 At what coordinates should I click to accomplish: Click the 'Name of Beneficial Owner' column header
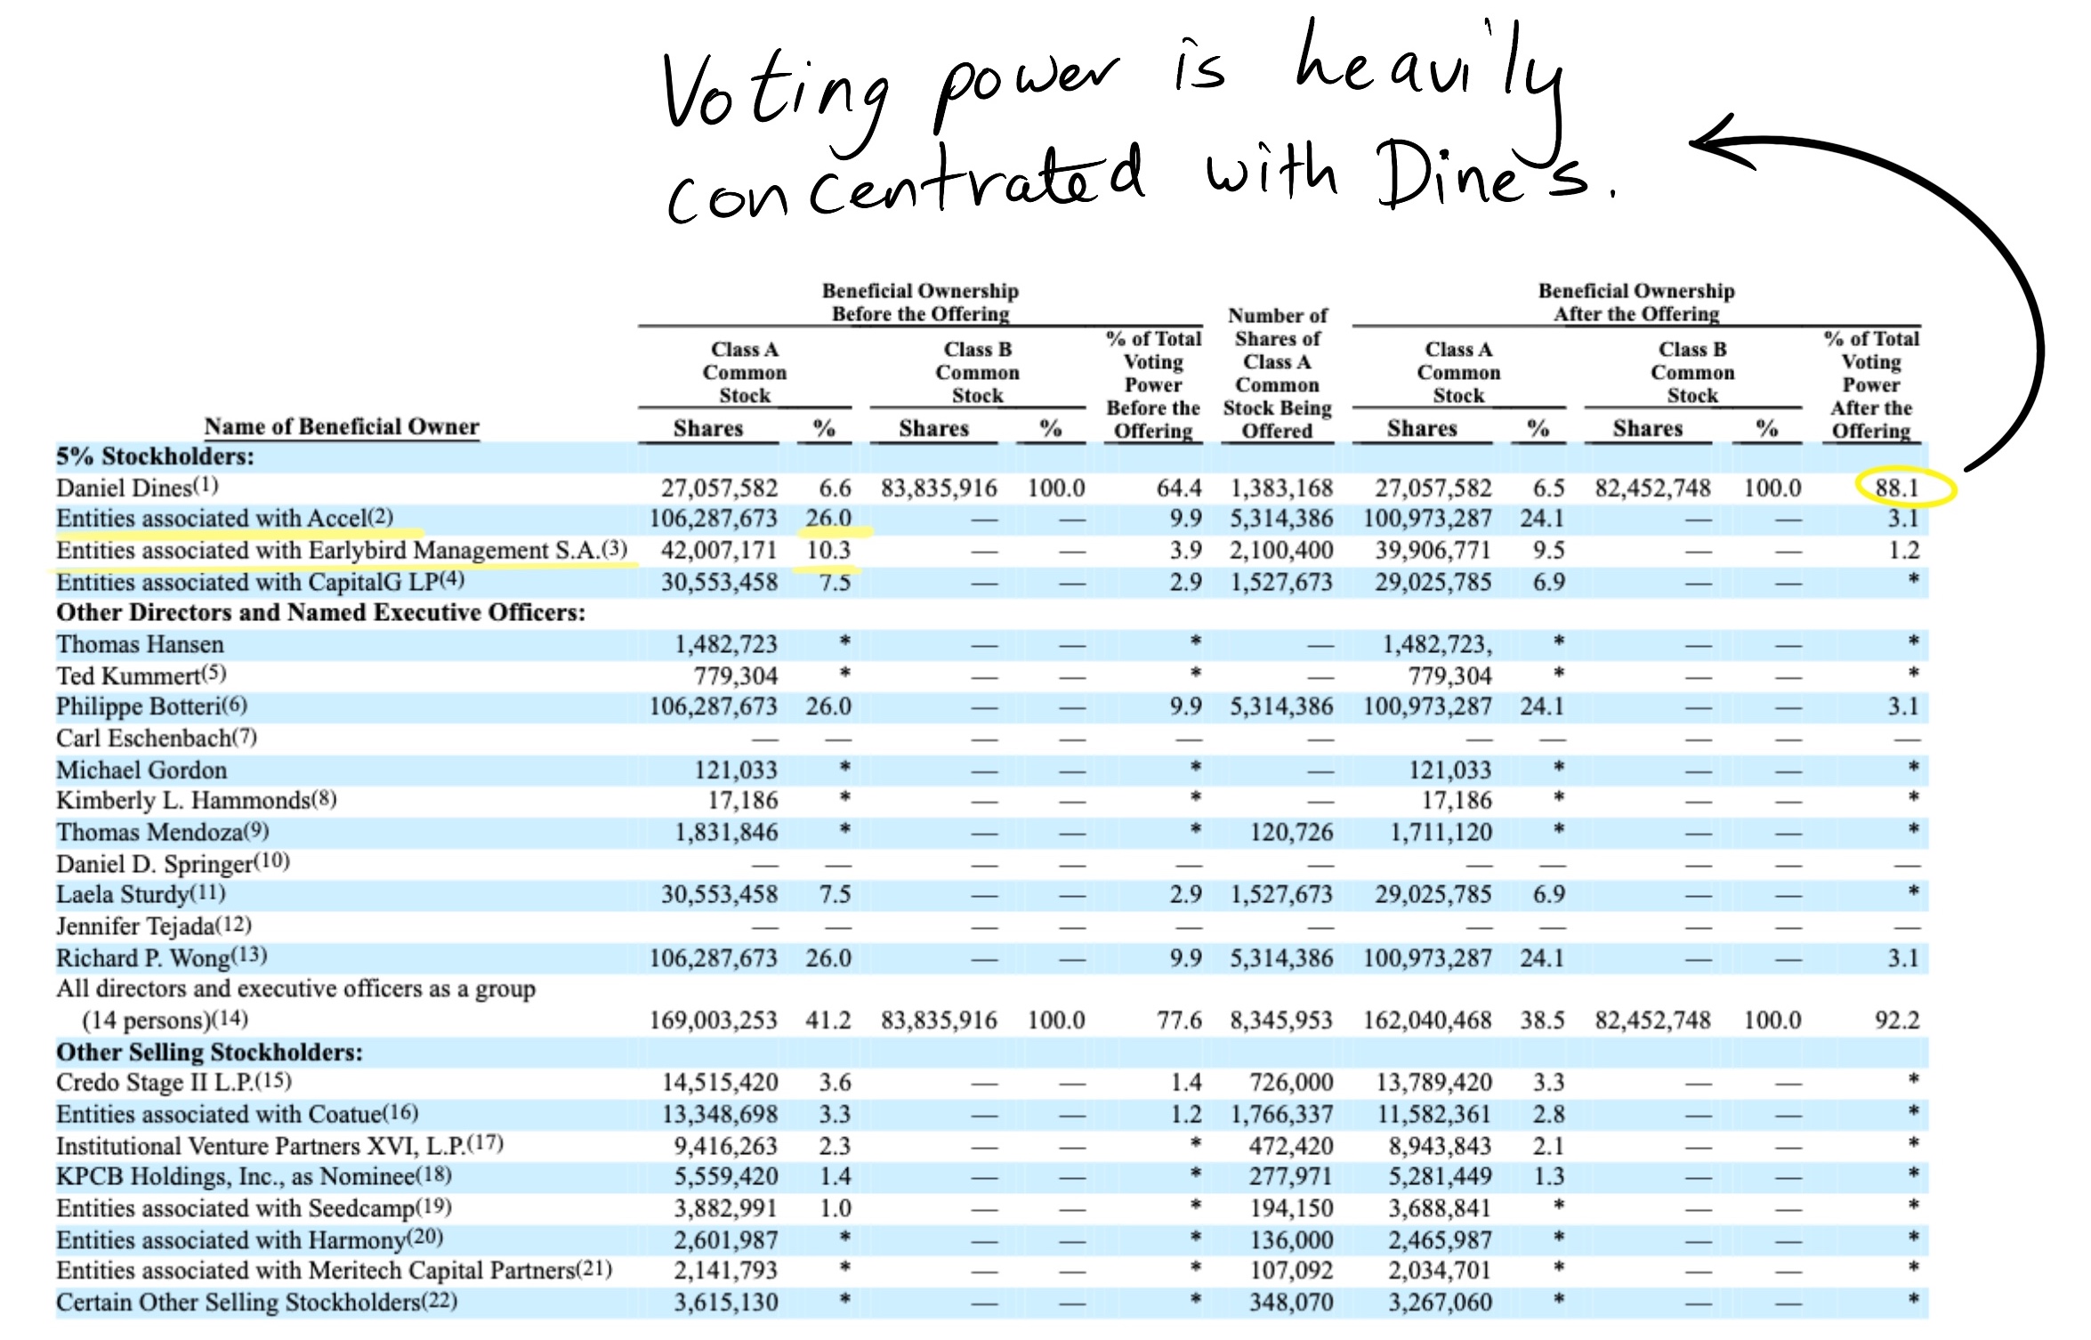coord(342,427)
